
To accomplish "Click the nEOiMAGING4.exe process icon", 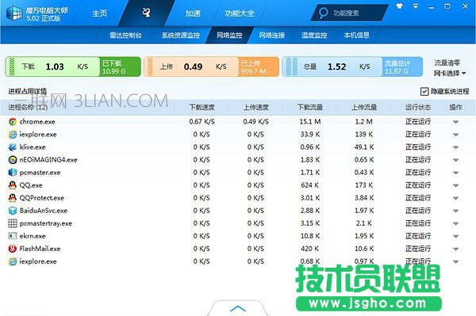I will point(13,160).
